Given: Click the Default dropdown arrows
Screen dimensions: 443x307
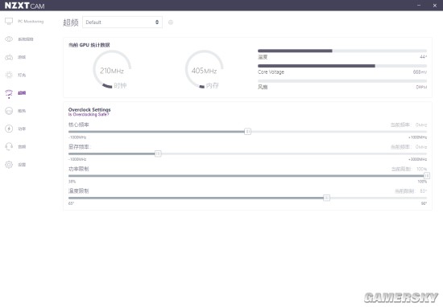Looking at the screenshot, I should tap(157, 23).
